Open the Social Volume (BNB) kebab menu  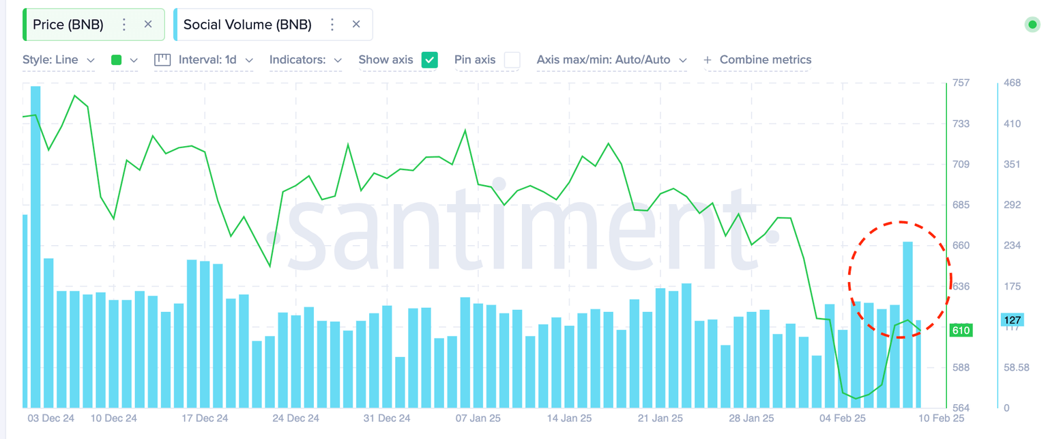(332, 24)
